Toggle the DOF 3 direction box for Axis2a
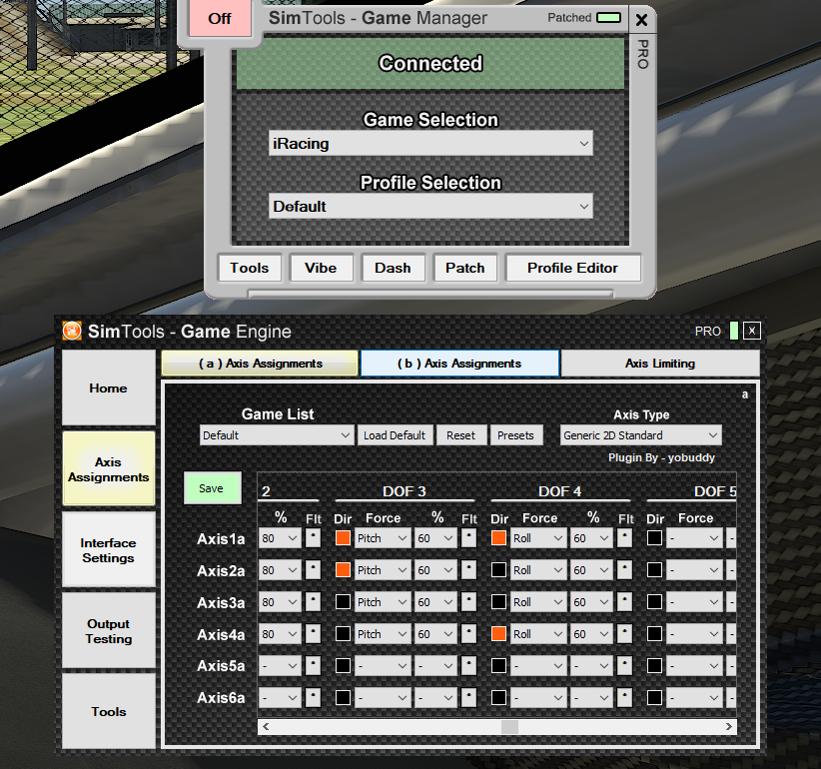821x769 pixels. pyautogui.click(x=343, y=570)
